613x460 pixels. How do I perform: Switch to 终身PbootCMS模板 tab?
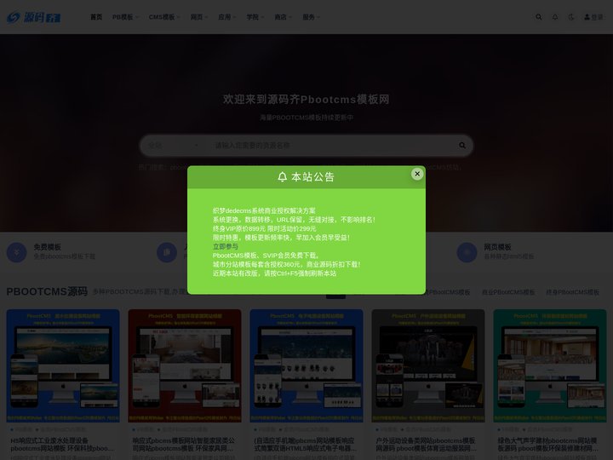572,292
